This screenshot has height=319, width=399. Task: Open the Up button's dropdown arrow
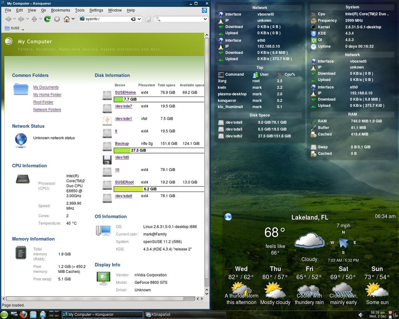pyautogui.click(x=40, y=19)
